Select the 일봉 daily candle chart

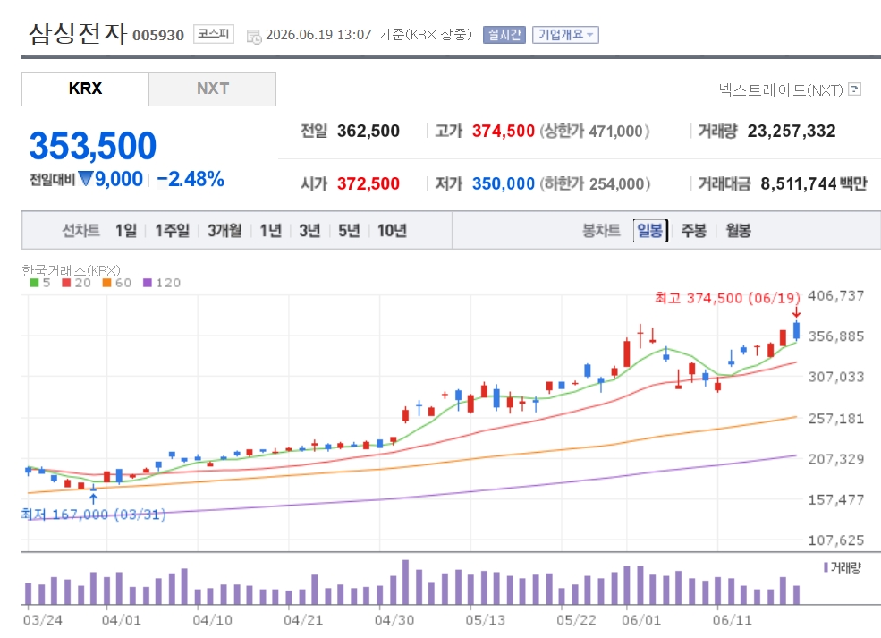650,231
